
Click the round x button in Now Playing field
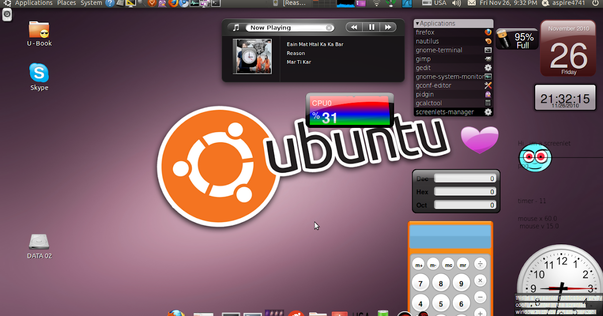pos(329,28)
